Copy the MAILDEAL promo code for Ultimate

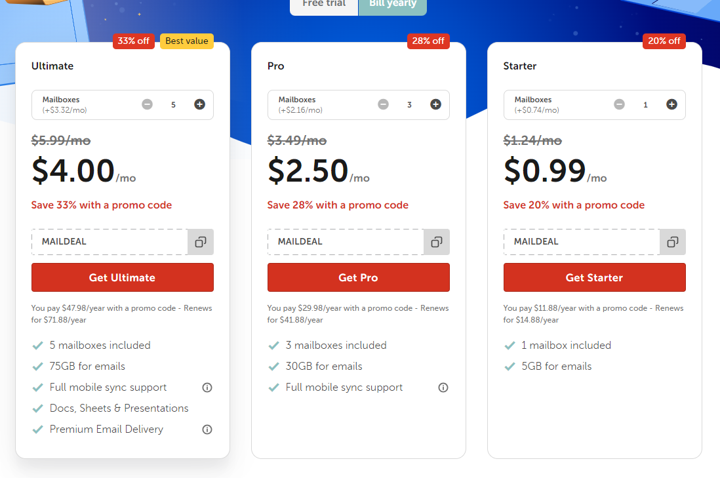click(x=200, y=242)
